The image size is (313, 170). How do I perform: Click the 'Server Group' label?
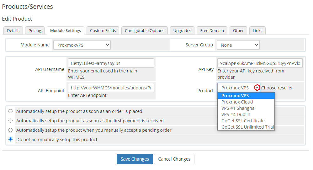[x=199, y=45]
